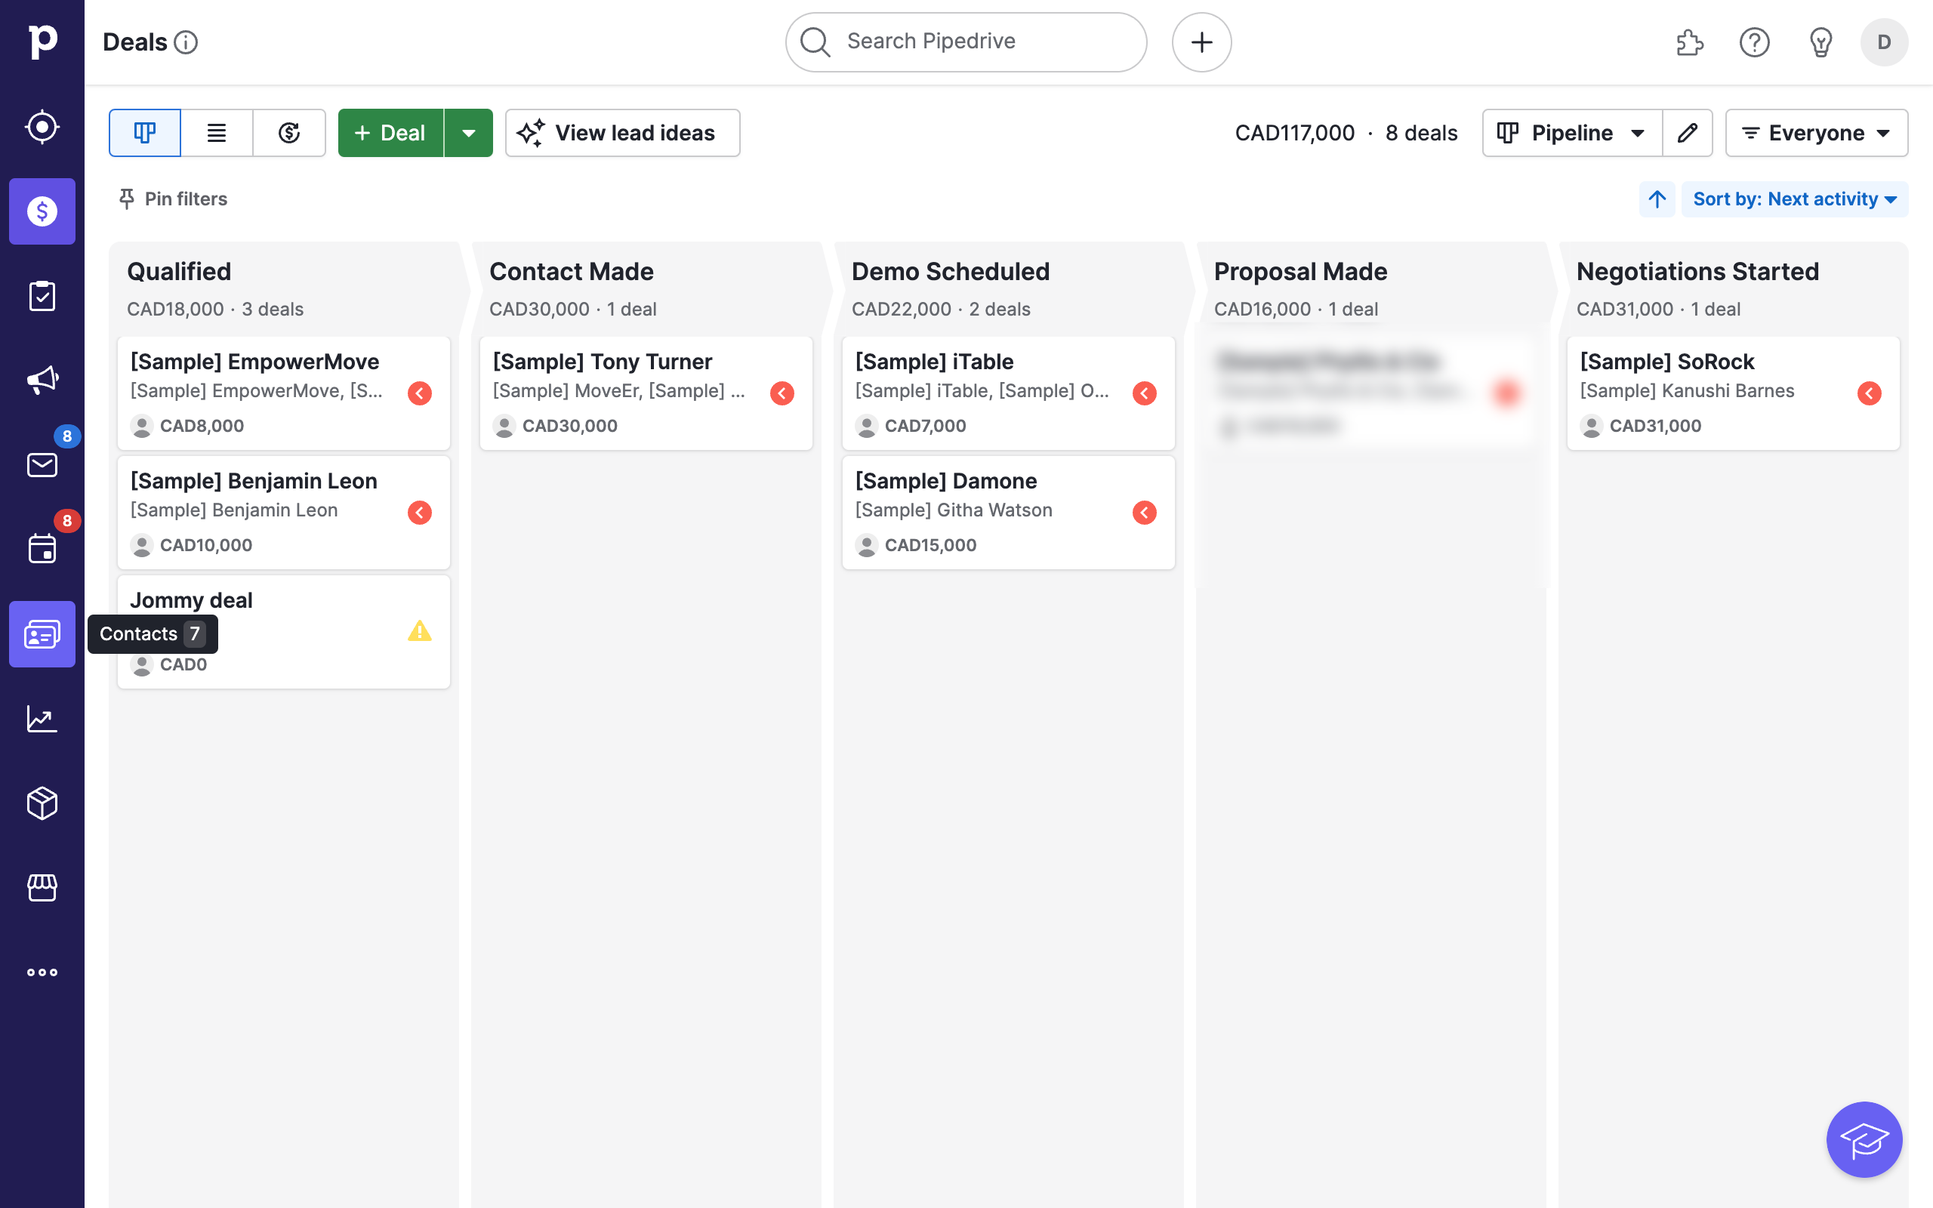The height and width of the screenshot is (1208, 1933).
Task: Switch to forecast view
Action: point(289,133)
